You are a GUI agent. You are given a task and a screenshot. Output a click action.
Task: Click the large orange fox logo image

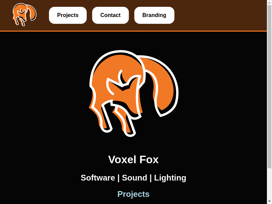click(x=134, y=93)
